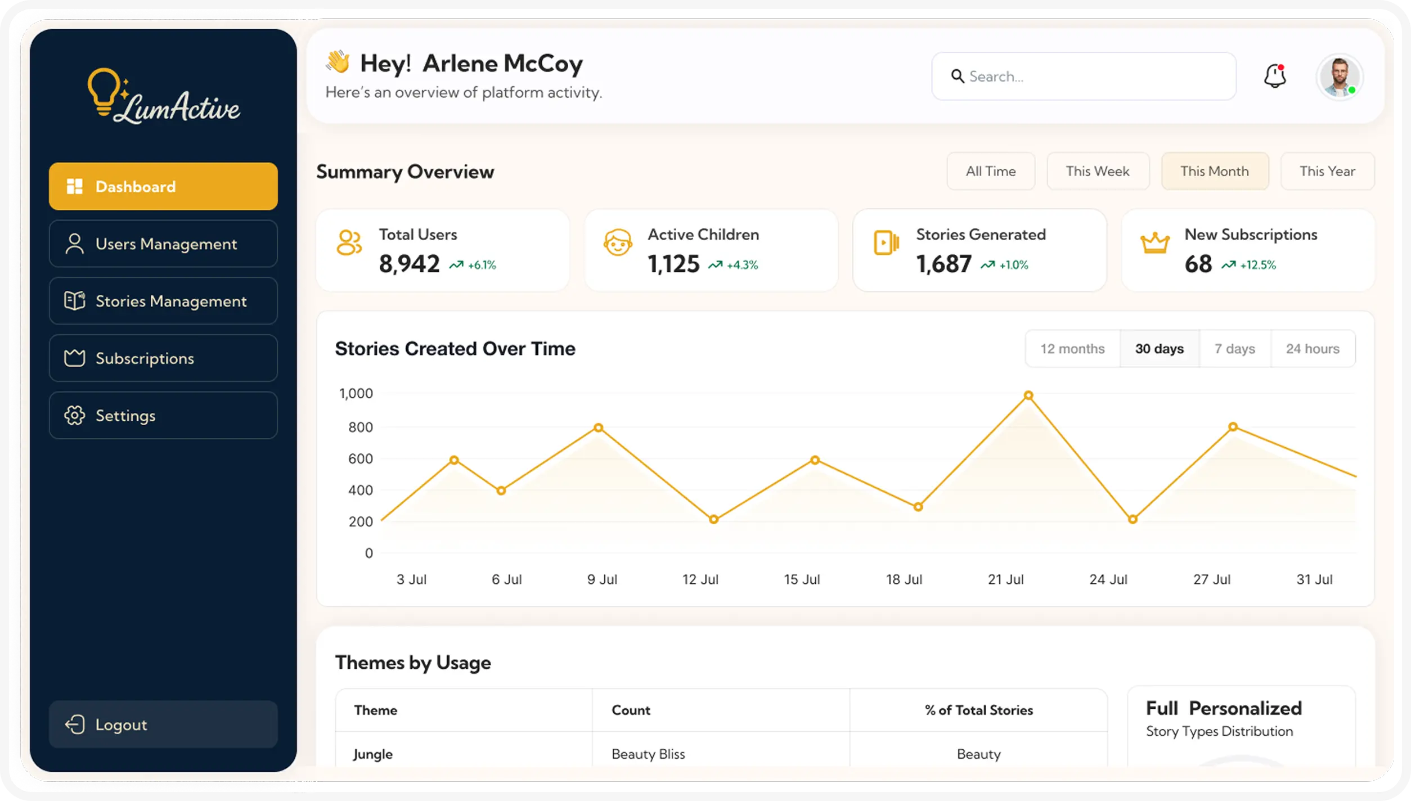Switch summary to This Year
The width and height of the screenshot is (1411, 801).
[1327, 171]
